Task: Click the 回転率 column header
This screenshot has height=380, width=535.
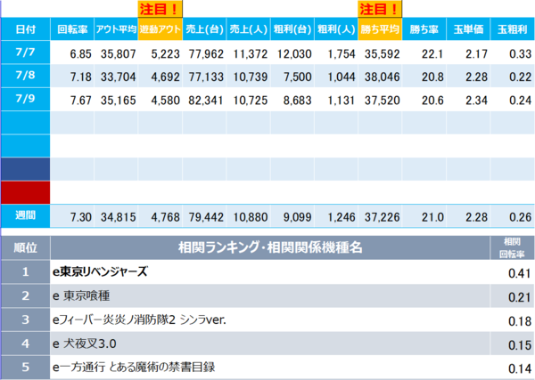Action: click(x=72, y=29)
